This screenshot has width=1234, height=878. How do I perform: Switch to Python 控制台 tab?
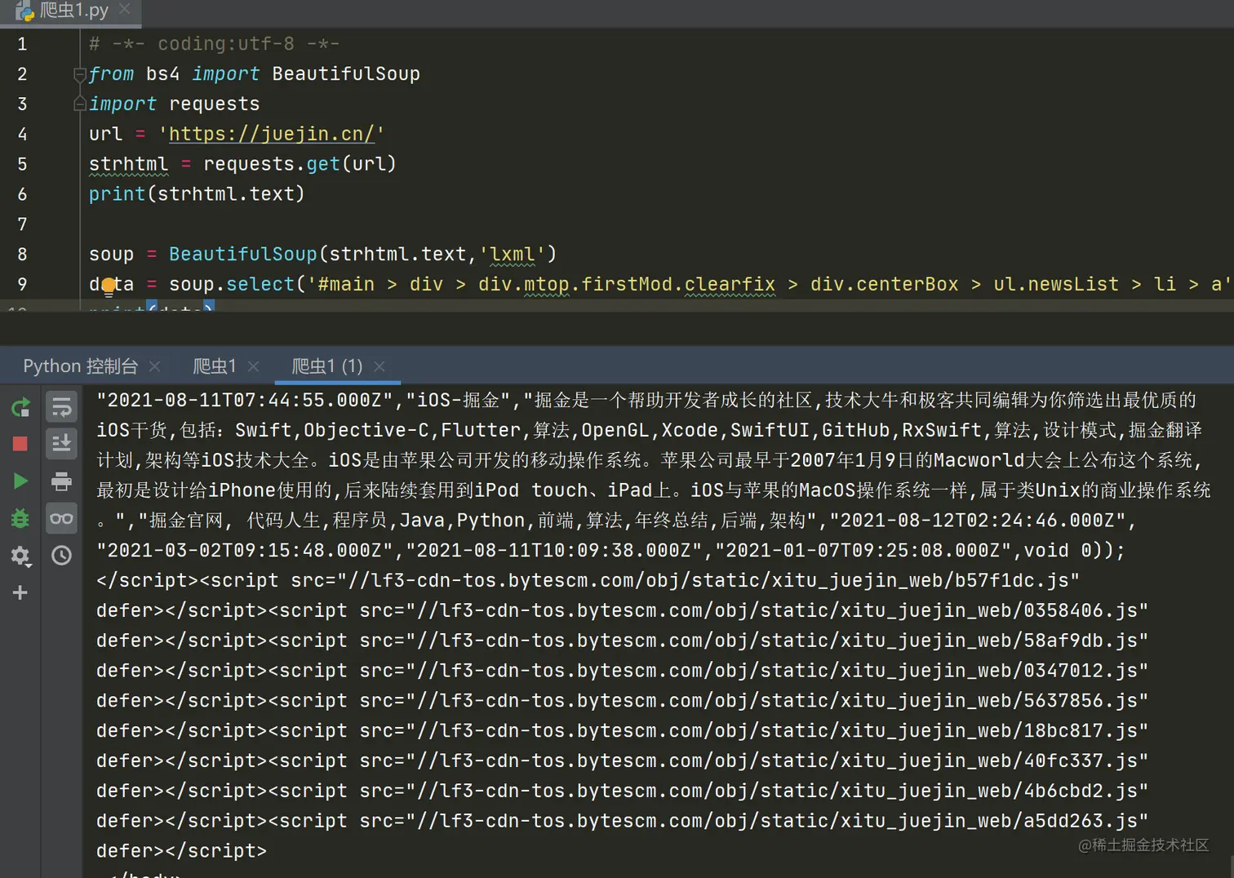pos(80,366)
